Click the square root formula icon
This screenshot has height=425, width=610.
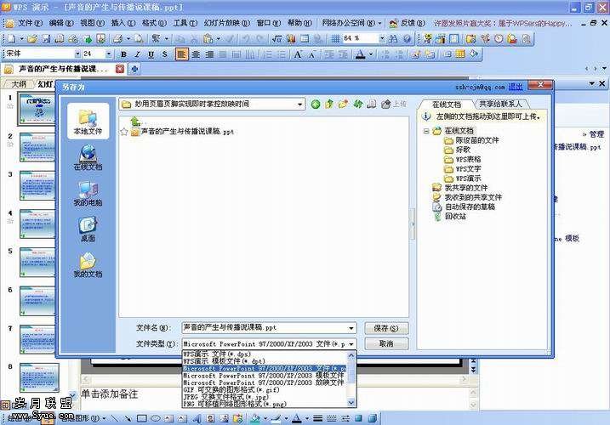click(x=277, y=38)
